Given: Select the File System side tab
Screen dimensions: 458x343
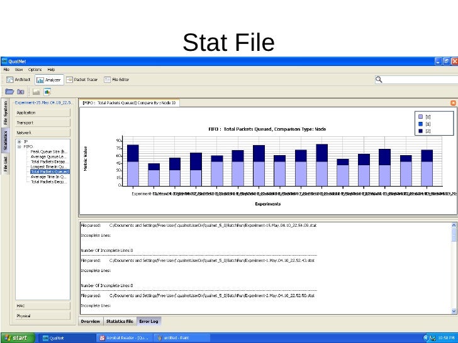Looking at the screenshot, I should pos(5,113).
